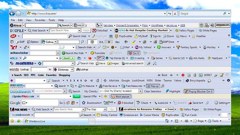Toggle Google toolbar 0 blocked button
The image size is (240, 135).
tap(125, 103)
